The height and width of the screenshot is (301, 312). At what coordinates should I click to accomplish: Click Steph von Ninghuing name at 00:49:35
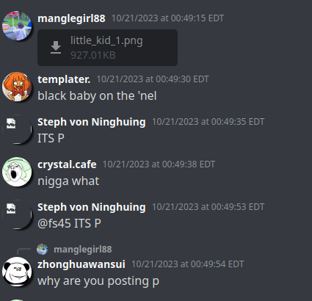92,122
